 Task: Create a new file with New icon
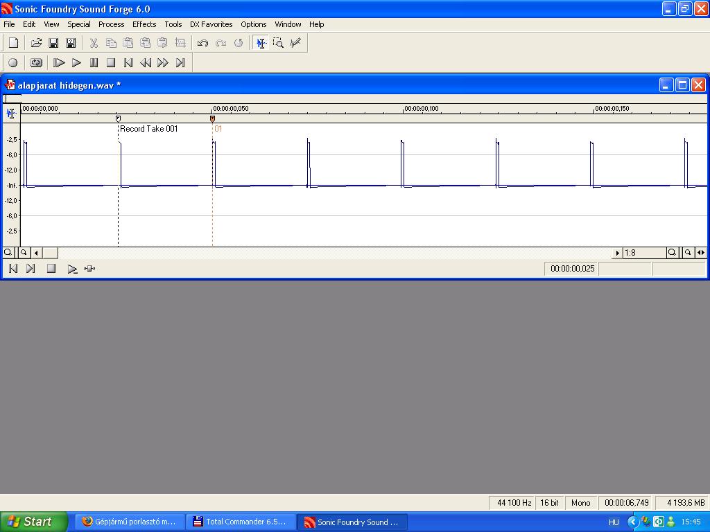14,43
